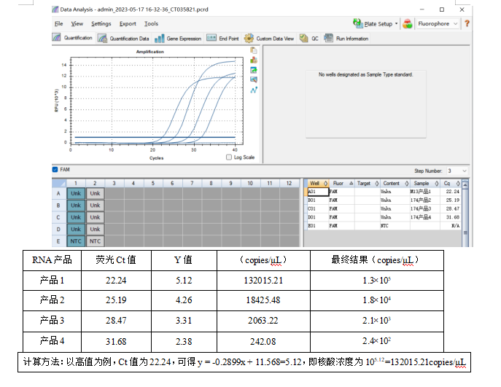Switch to the Gene Expression tab

178,39
